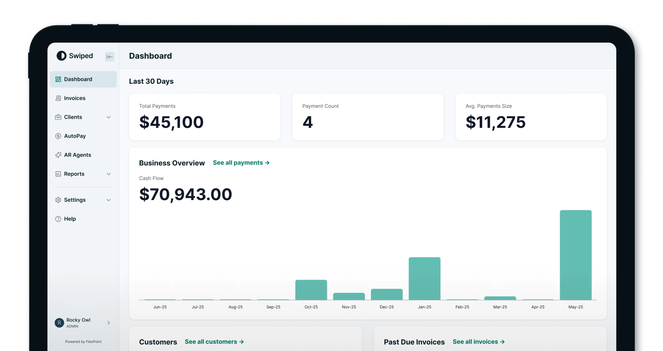Click the Reports chart icon
The image size is (663, 351).
[58, 174]
